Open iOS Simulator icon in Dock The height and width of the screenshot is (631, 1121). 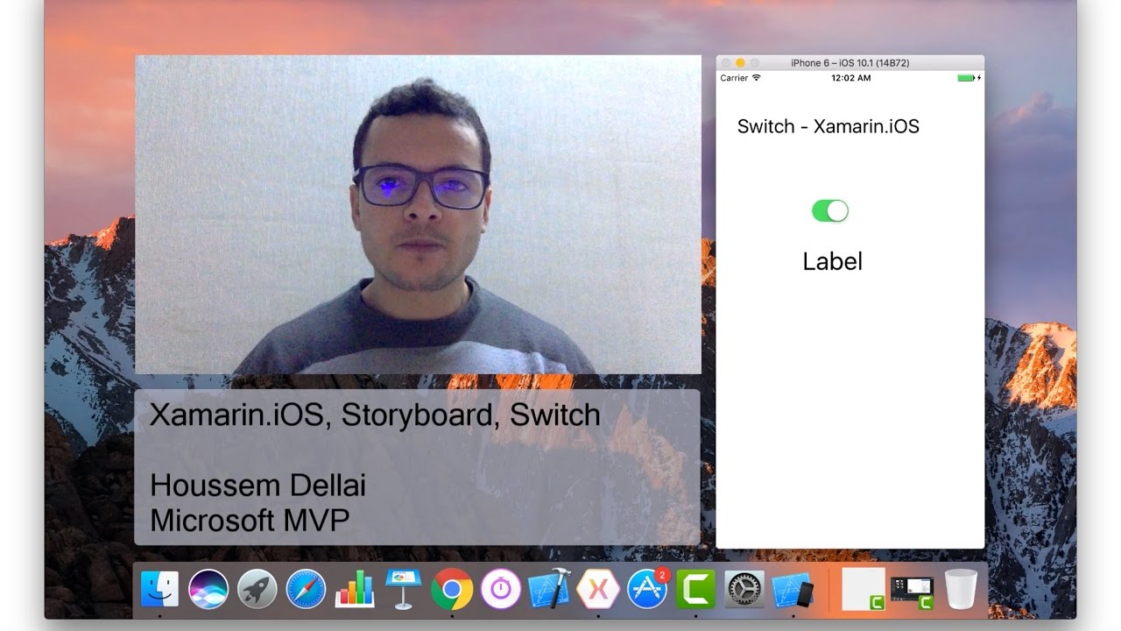(x=793, y=589)
